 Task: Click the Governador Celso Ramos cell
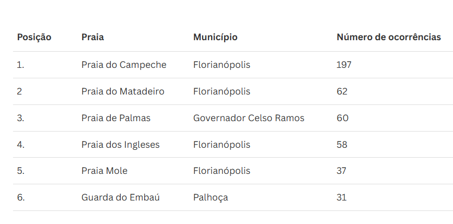[x=249, y=118]
